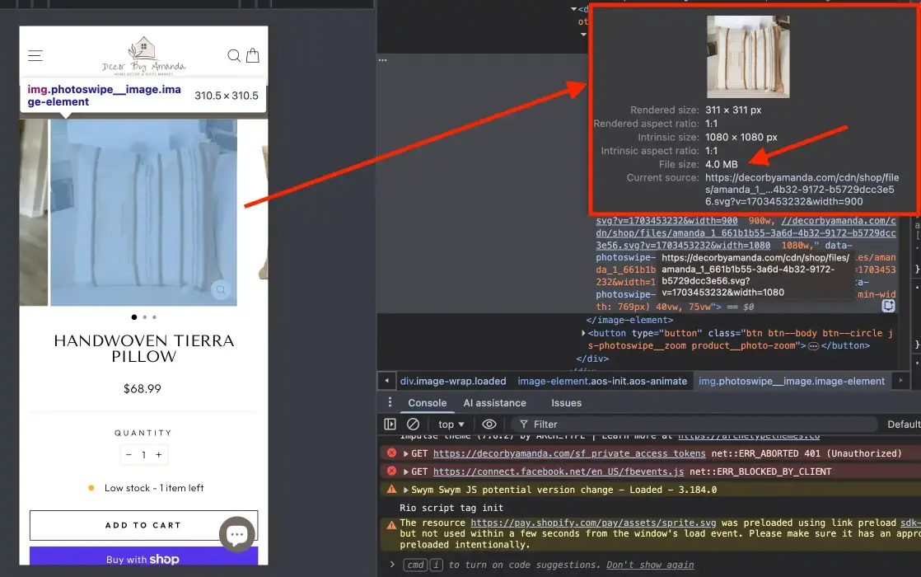Viewport: 921px width, 577px height.
Task: Click the console Filter input field
Action: click(x=577, y=425)
